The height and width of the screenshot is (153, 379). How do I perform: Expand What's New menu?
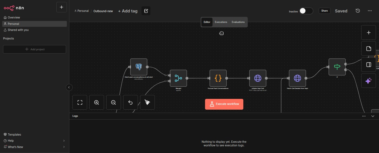pyautogui.click(x=34, y=147)
